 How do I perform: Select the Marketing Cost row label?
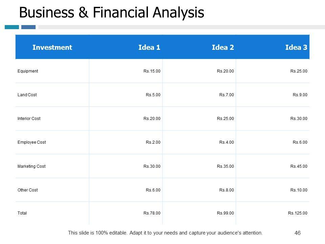point(31,166)
